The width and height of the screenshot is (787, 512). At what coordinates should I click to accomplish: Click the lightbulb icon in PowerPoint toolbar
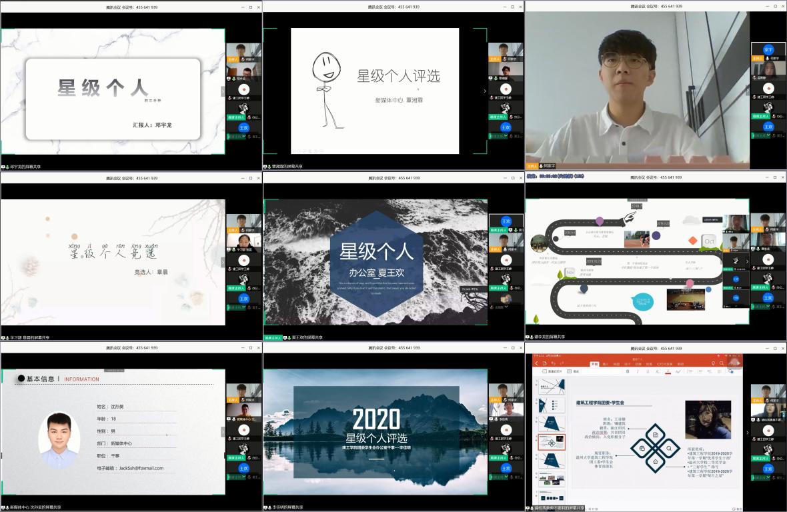pos(713,363)
